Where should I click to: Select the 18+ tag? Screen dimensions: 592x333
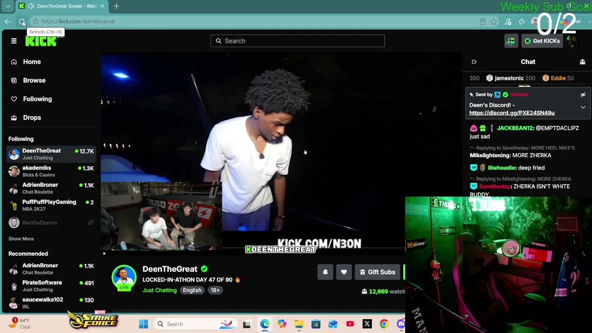tap(215, 290)
